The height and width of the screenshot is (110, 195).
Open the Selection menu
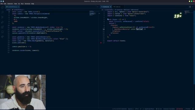click(x=10, y=4)
